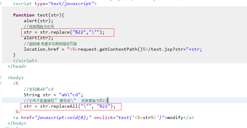Click the 'onclick' attribute name in anchor
This screenshot has width=247, height=128.
point(103,118)
